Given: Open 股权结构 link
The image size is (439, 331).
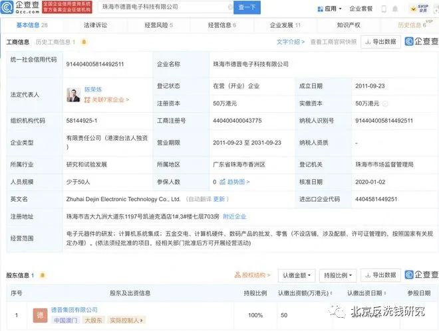Looking at the screenshot, I should point(252,275).
